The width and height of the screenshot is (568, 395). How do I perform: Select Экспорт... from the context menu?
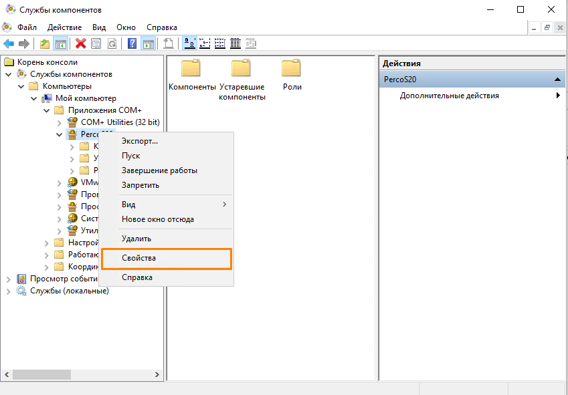pyautogui.click(x=139, y=141)
